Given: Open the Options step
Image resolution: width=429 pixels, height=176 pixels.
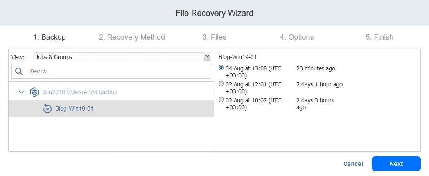Looking at the screenshot, I should [x=297, y=37].
